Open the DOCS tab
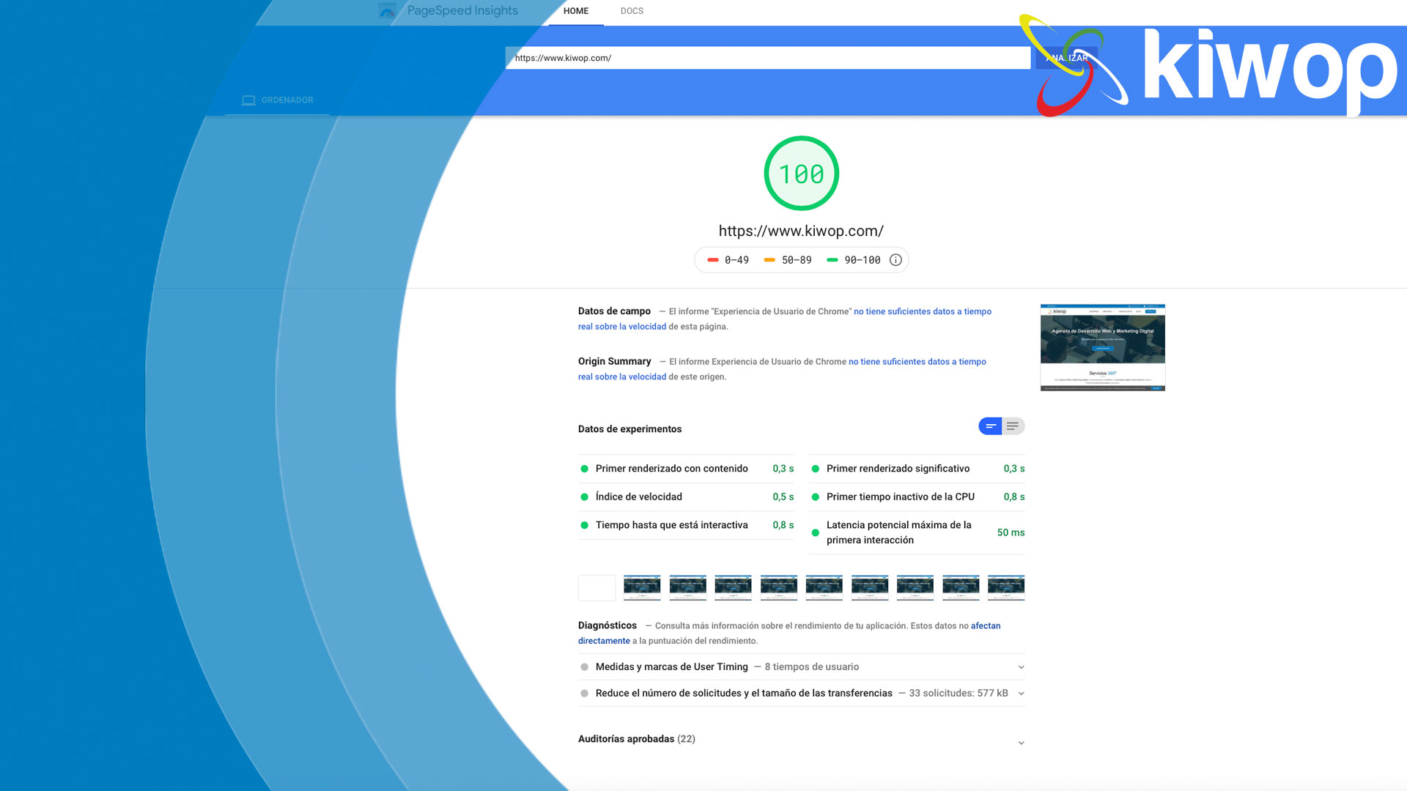 632,12
